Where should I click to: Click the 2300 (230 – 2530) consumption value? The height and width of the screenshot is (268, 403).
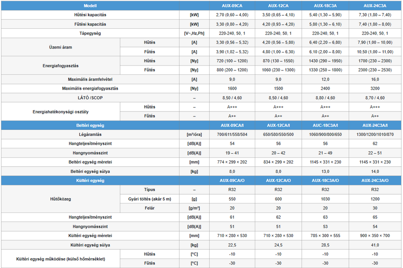(375, 70)
